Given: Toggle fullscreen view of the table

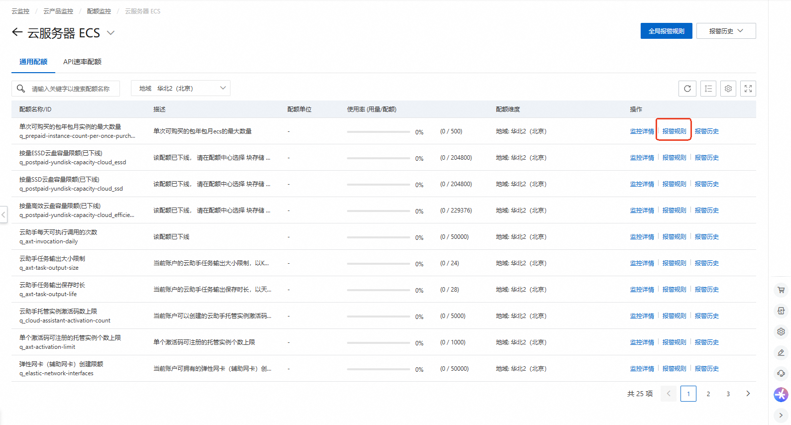Looking at the screenshot, I should coord(748,89).
